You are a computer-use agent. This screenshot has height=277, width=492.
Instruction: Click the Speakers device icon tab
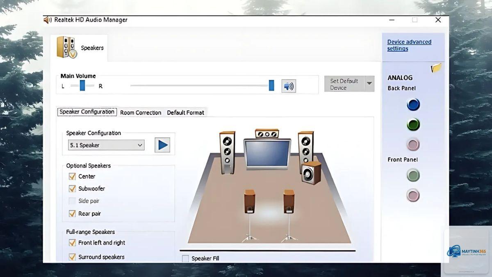[x=80, y=48]
